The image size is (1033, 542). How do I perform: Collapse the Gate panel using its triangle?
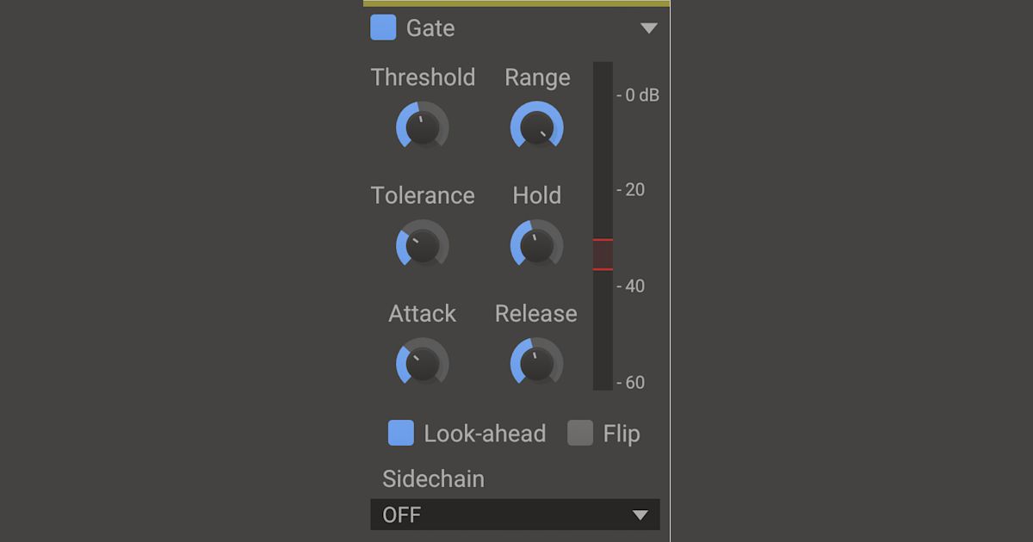[649, 27]
